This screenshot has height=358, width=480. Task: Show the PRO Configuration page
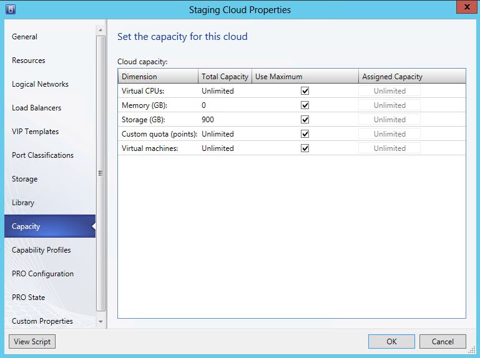click(42, 274)
